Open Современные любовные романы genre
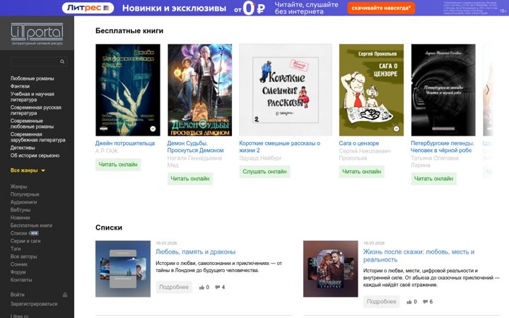 point(32,124)
